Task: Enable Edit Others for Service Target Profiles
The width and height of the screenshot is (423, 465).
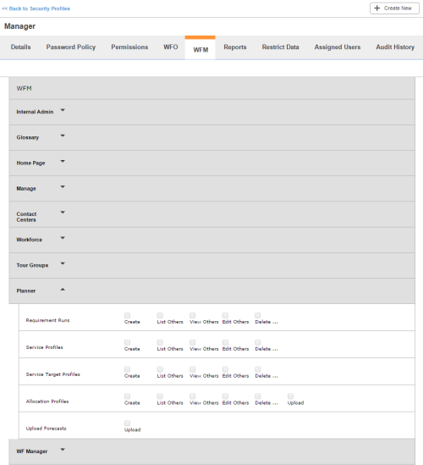Action: click(x=225, y=369)
